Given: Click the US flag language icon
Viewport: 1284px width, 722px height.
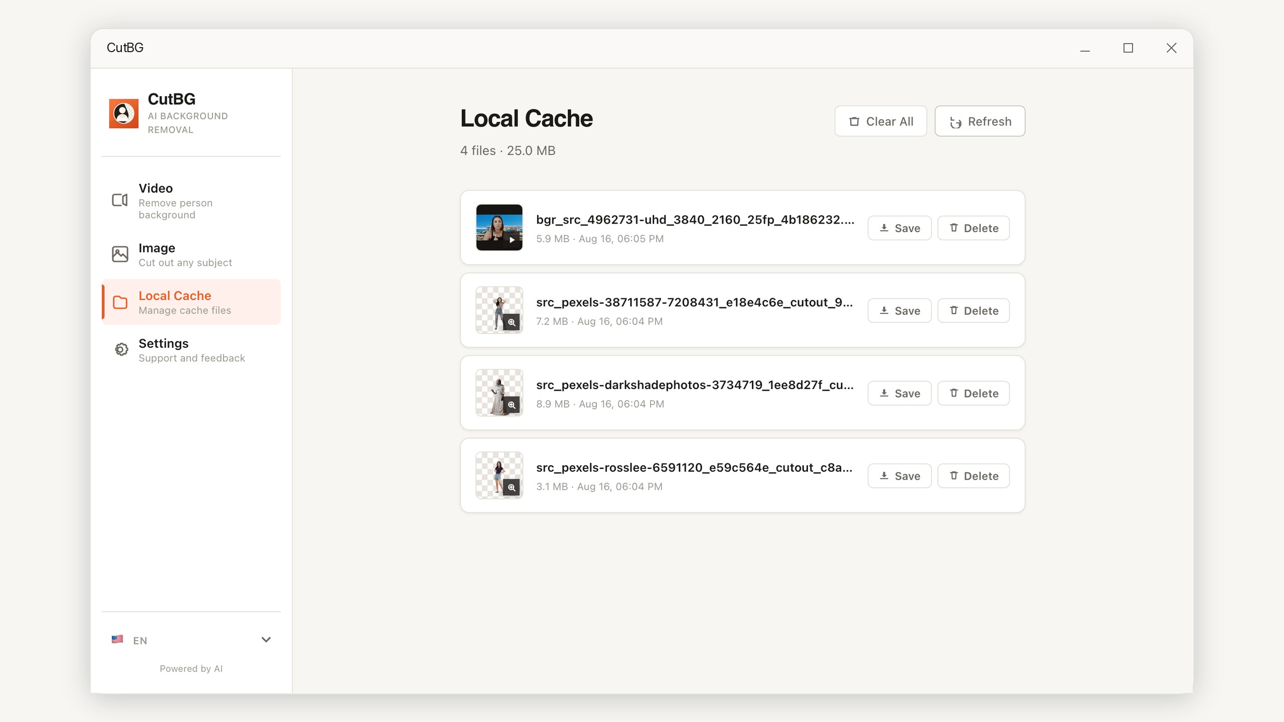Looking at the screenshot, I should point(117,639).
